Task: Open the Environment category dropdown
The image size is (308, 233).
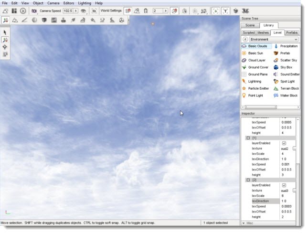Action: point(274,39)
